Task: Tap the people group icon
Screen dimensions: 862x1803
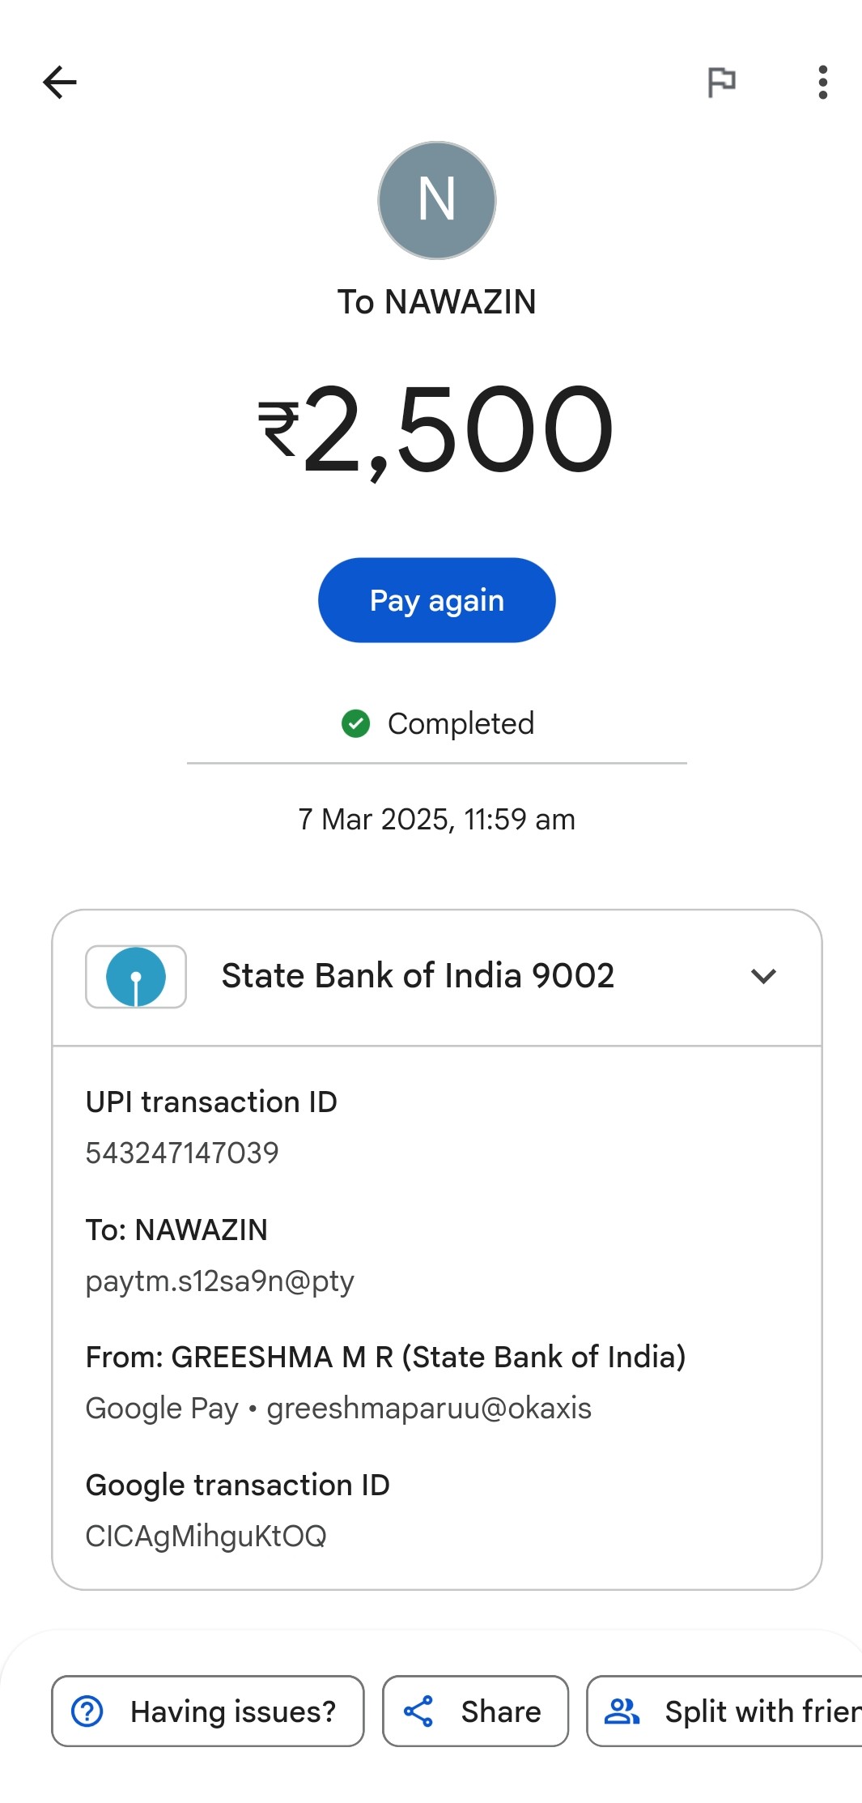Action: [x=622, y=1711]
